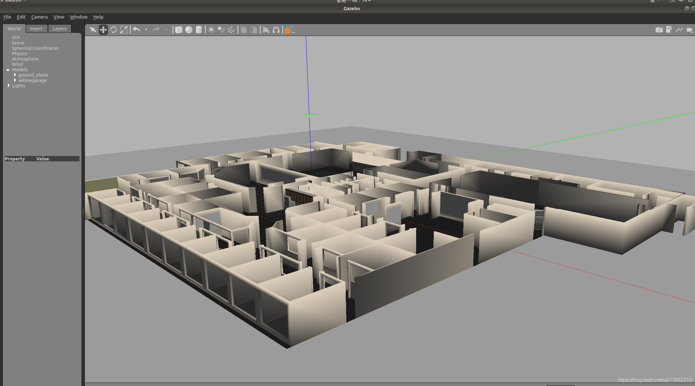
Task: Open the Window menu
Action: click(79, 17)
